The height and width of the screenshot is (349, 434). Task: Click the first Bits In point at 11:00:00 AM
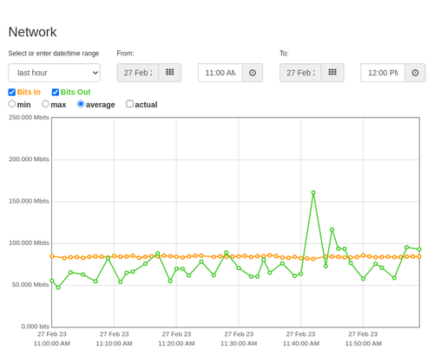[52, 256]
